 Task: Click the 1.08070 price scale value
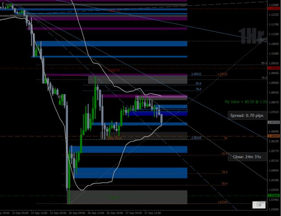point(274,102)
